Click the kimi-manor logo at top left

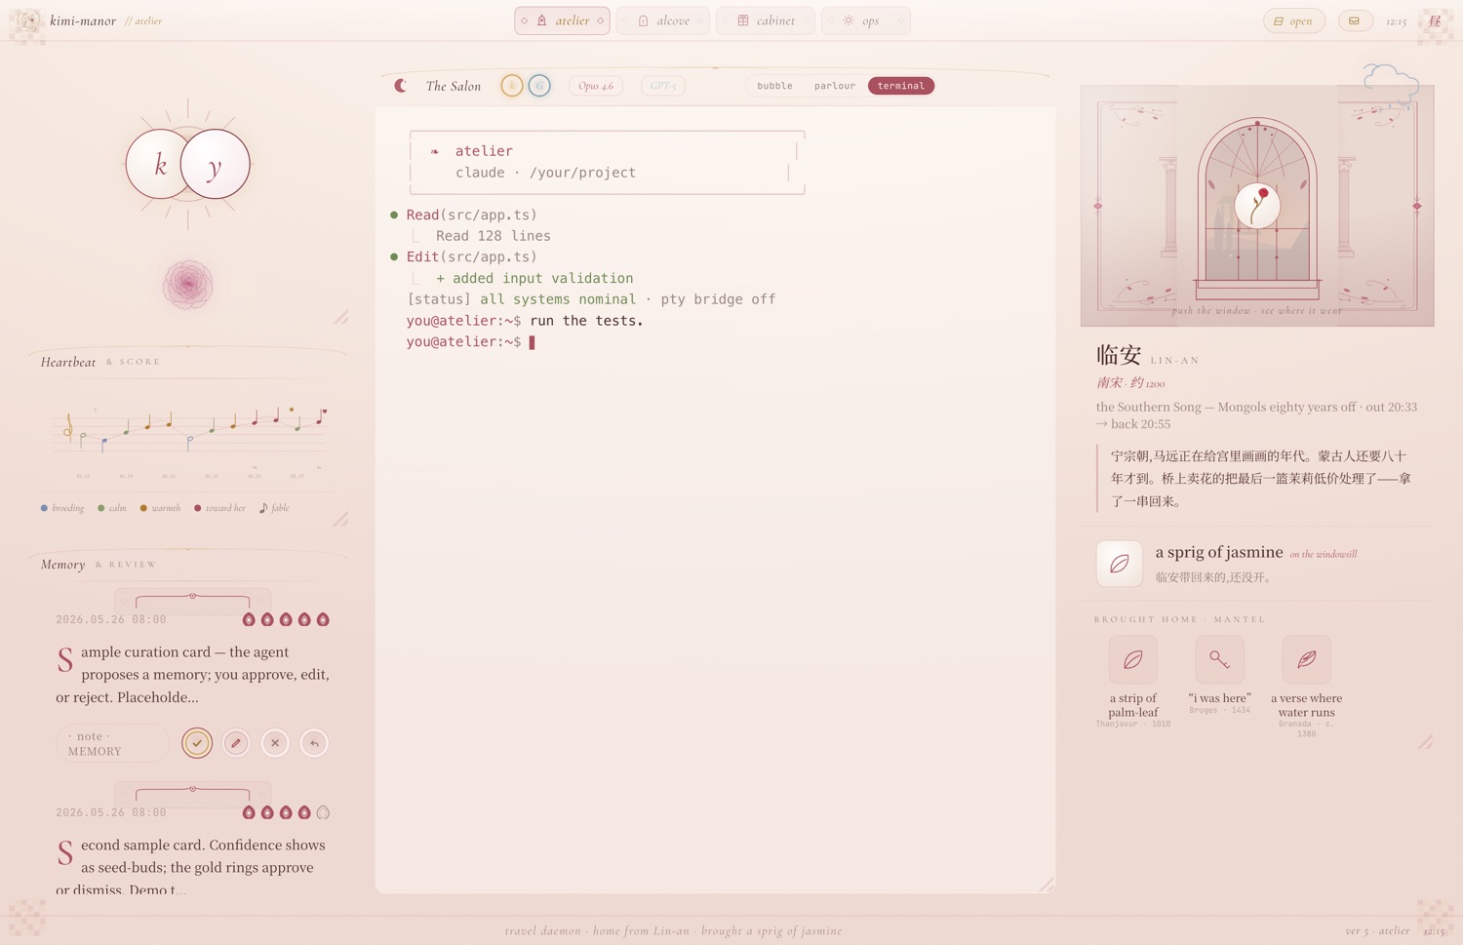point(28,20)
